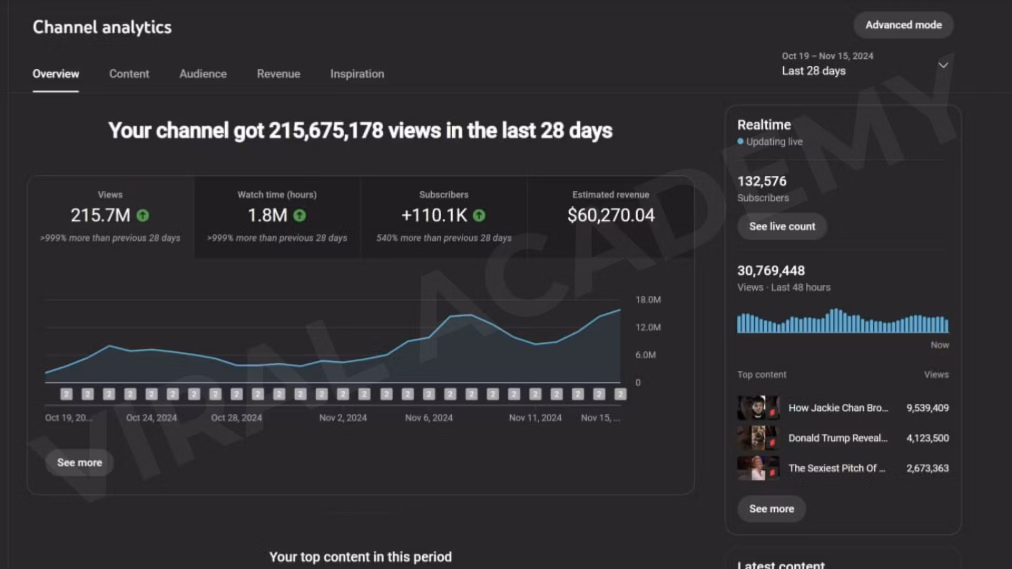Click the last video marker above Nov 15
The width and height of the screenshot is (1012, 569).
[x=620, y=394]
